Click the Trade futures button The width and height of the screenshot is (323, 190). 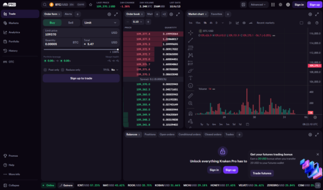coord(262,173)
